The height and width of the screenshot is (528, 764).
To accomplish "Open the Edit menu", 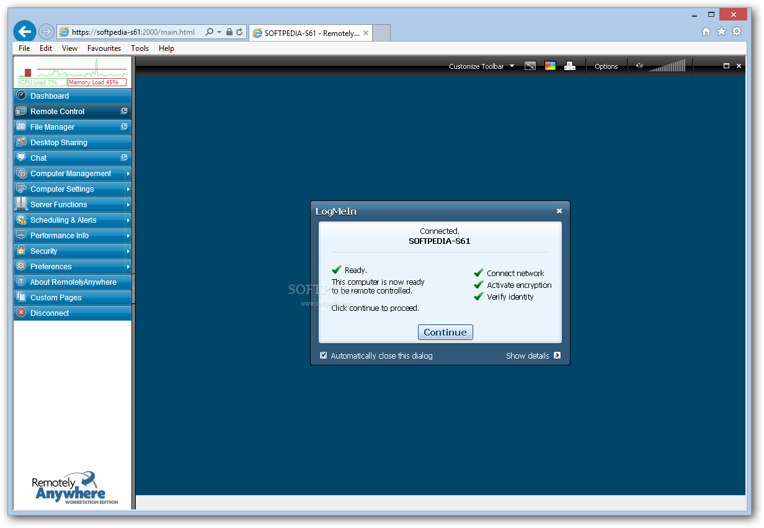I will (46, 48).
